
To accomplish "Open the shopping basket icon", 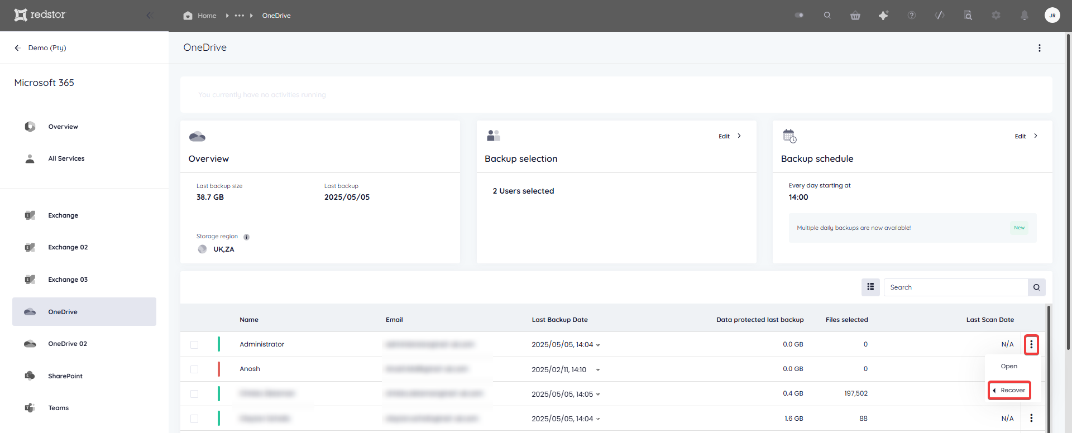I will pyautogui.click(x=855, y=16).
